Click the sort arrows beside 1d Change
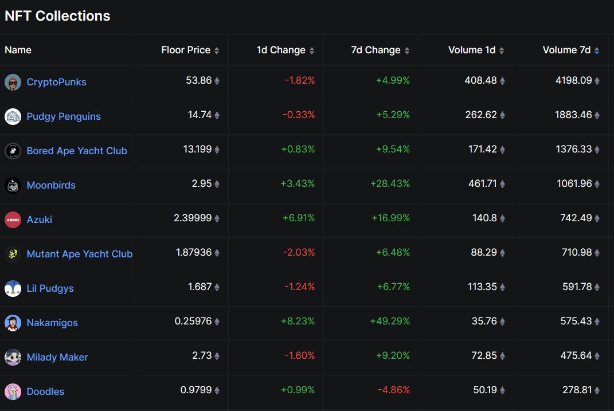 [313, 50]
